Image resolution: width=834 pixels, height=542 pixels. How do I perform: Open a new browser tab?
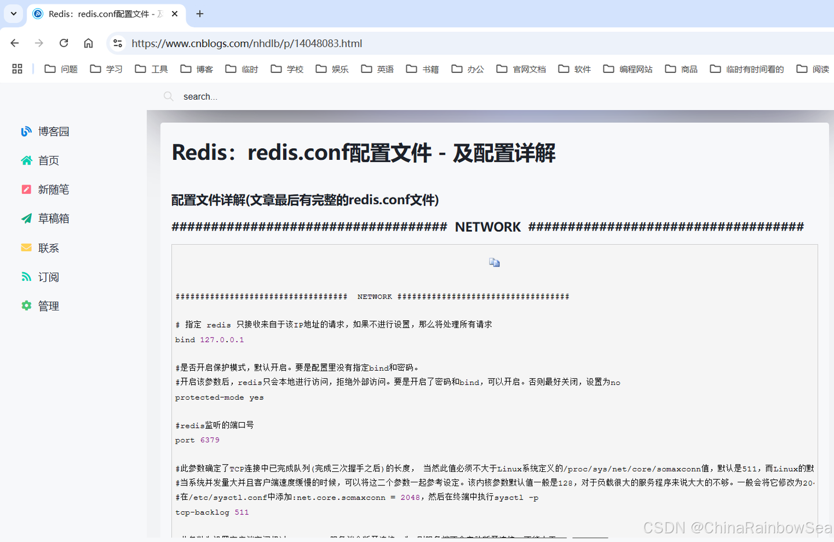pyautogui.click(x=200, y=14)
